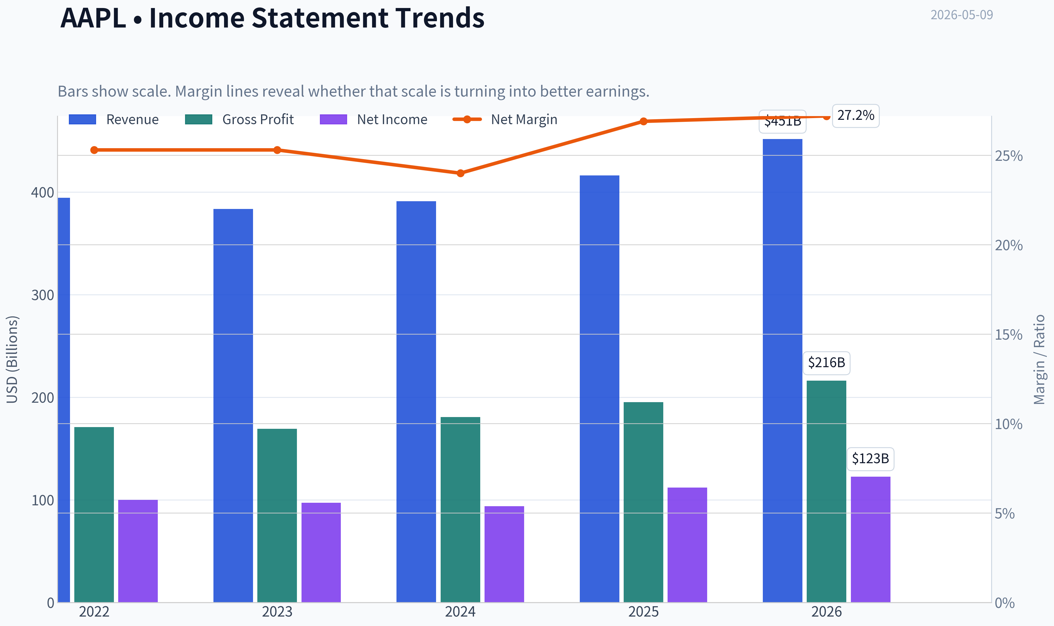Click the 2025 Net Margin line marker
Viewport: 1054px width, 626px height.
(x=644, y=122)
